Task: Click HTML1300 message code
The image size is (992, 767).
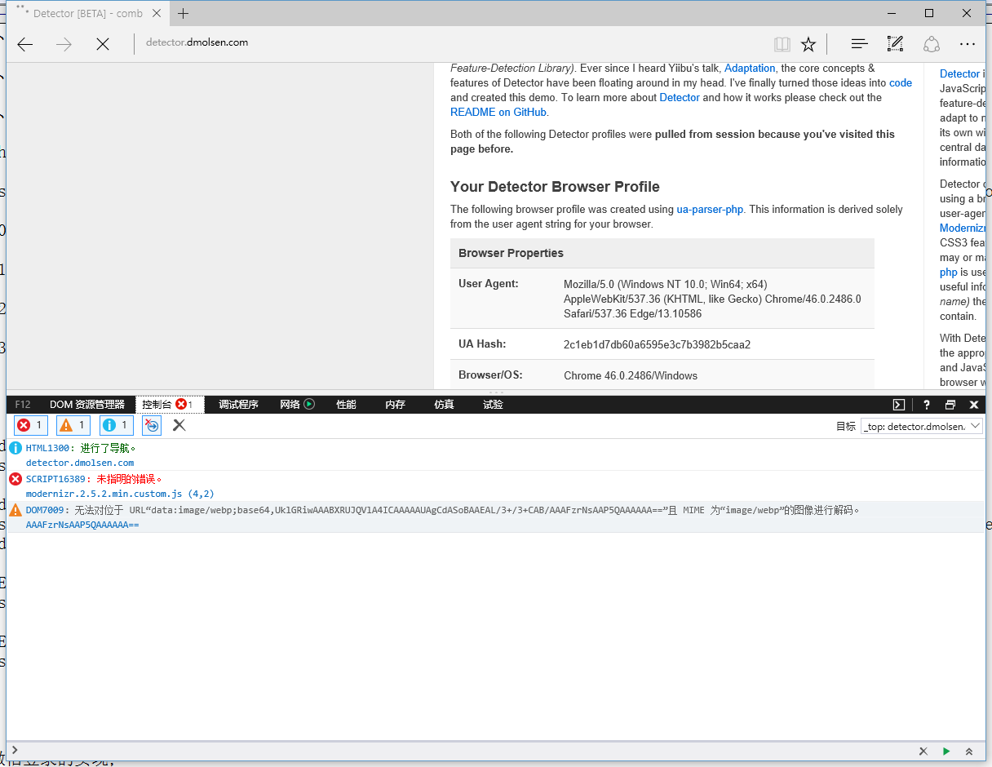Action: [x=48, y=448]
